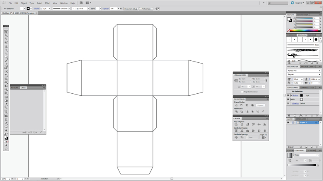Select the Selection tool (black arrow)

point(6,32)
